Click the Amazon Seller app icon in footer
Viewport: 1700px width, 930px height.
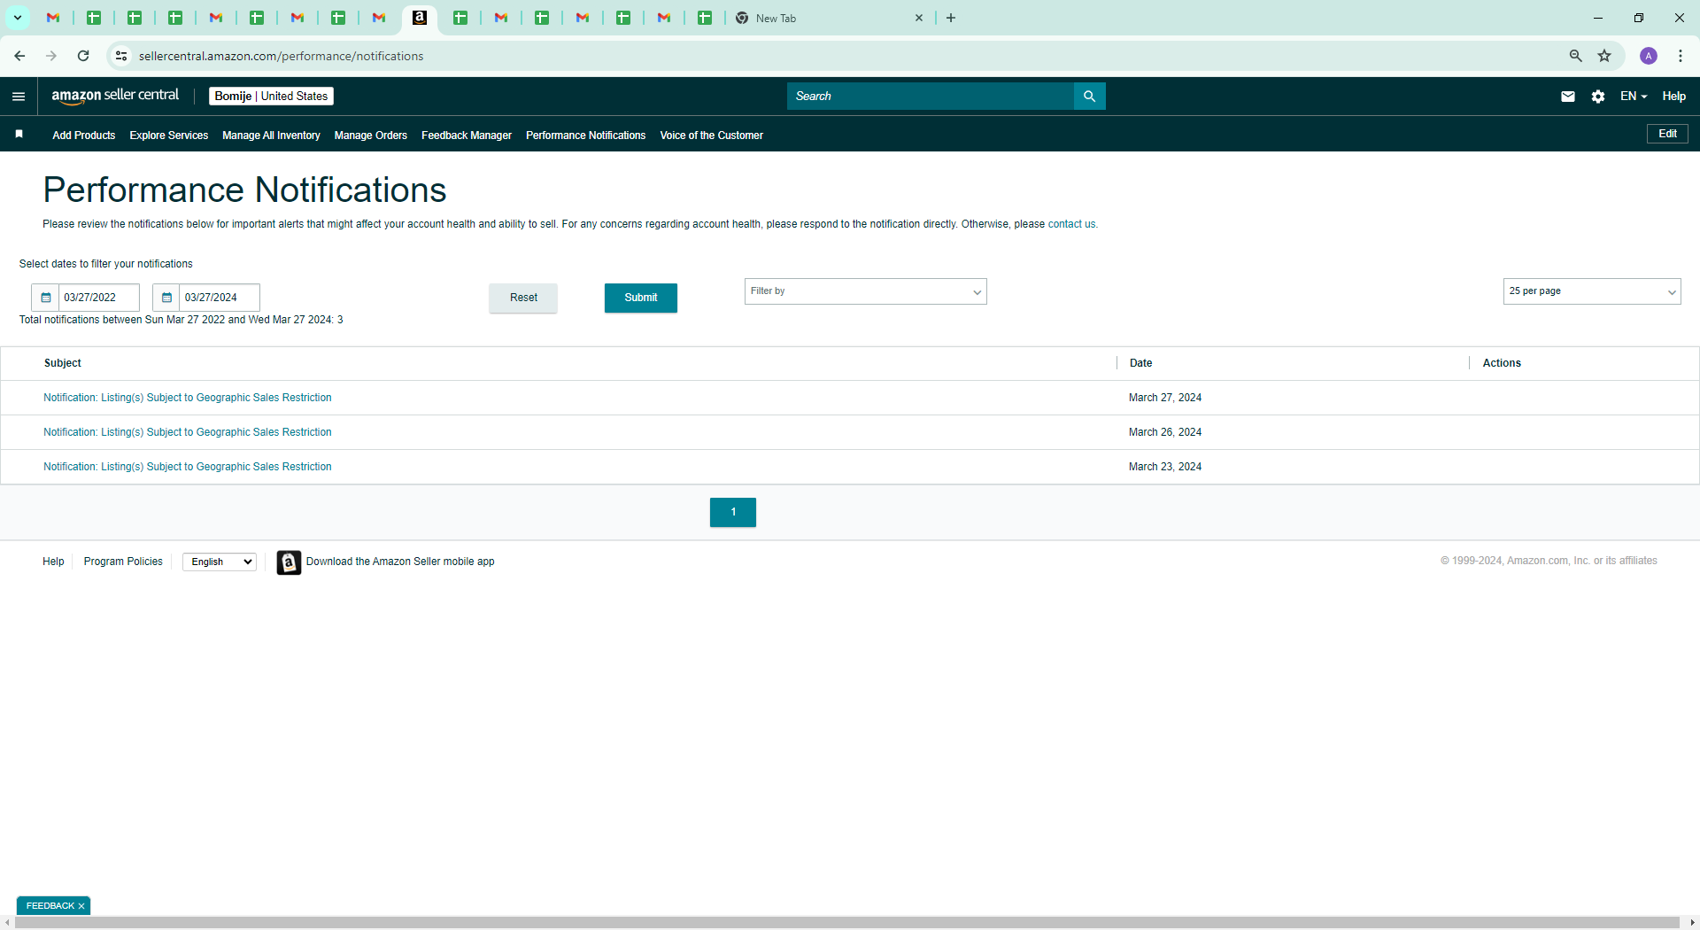289,562
